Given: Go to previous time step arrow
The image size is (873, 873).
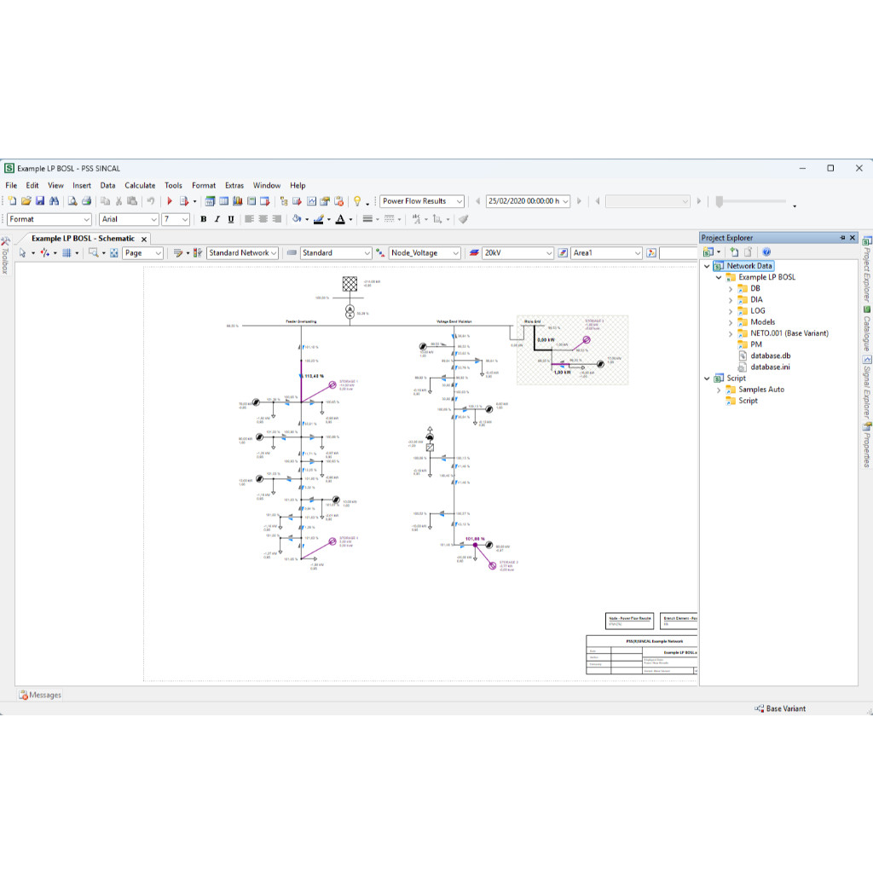Looking at the screenshot, I should (x=477, y=201).
